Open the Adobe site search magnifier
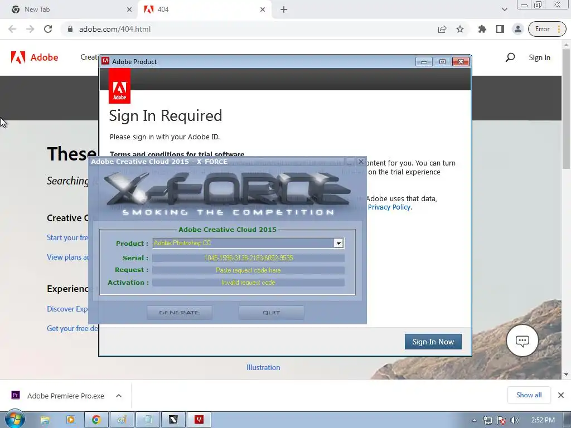 (510, 57)
